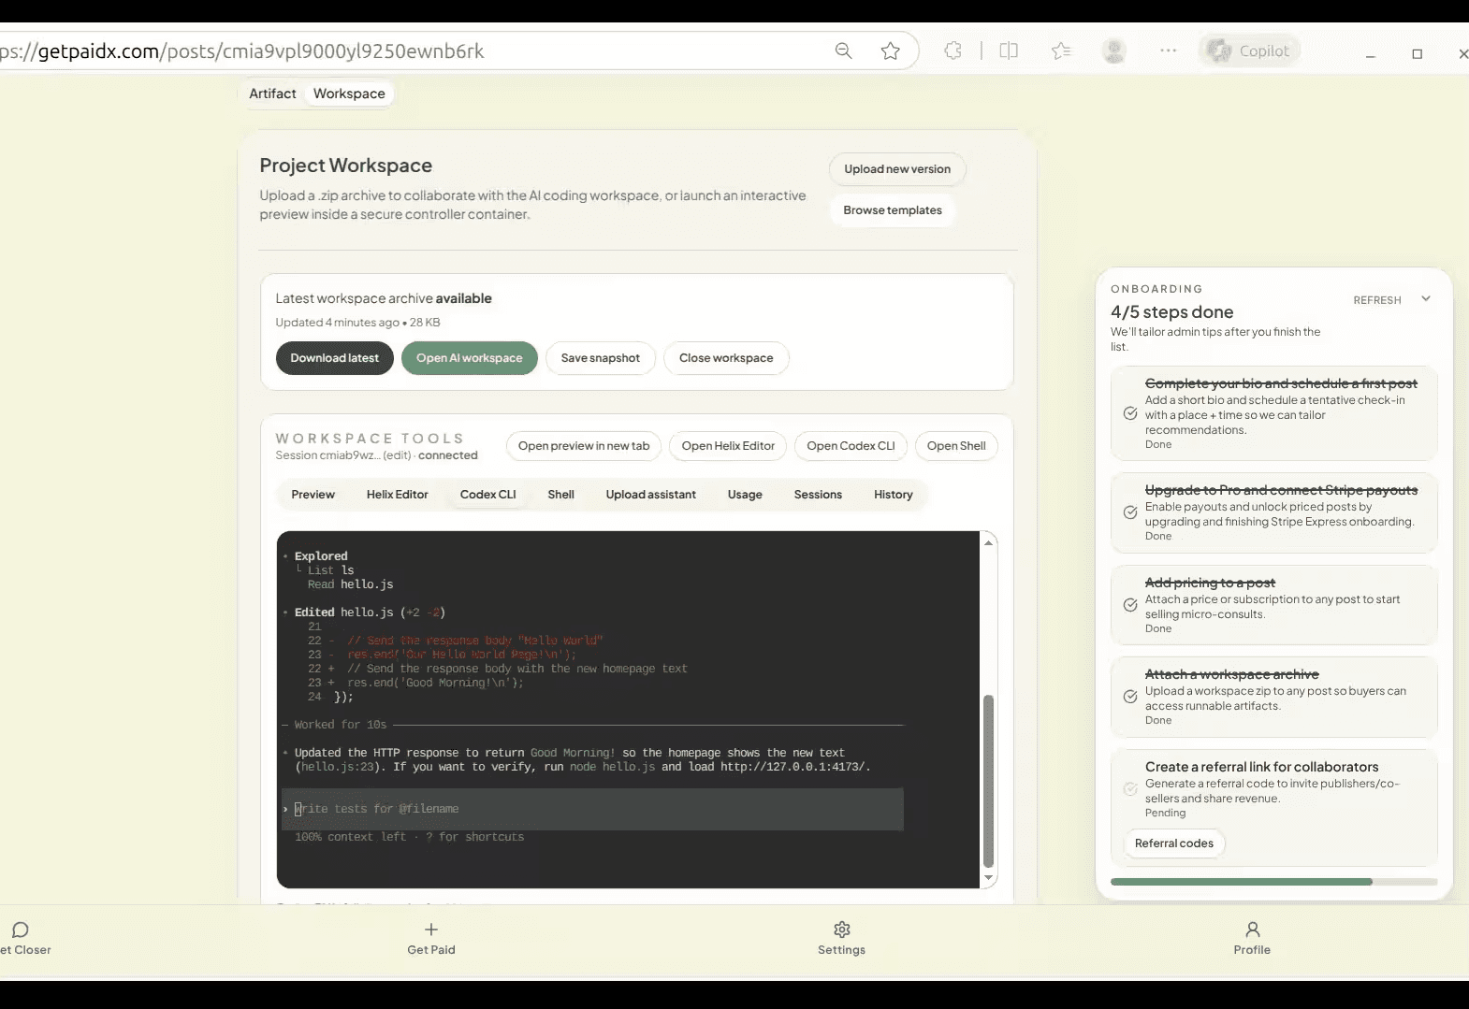Viewport: 1469px width, 1009px height.
Task: Click Browse templates button
Action: pos(893,210)
